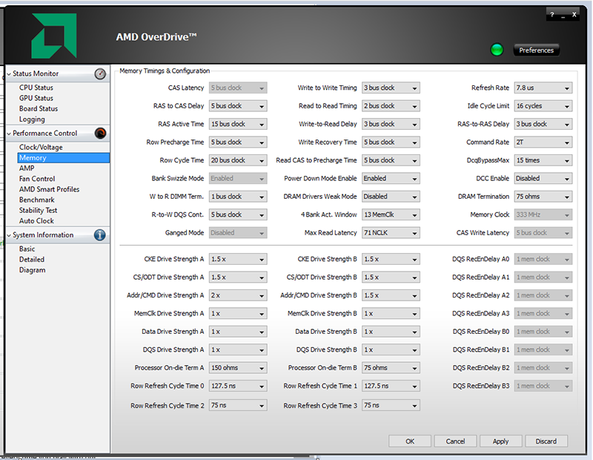Open Power Down Mode Enable dropdown

point(391,178)
